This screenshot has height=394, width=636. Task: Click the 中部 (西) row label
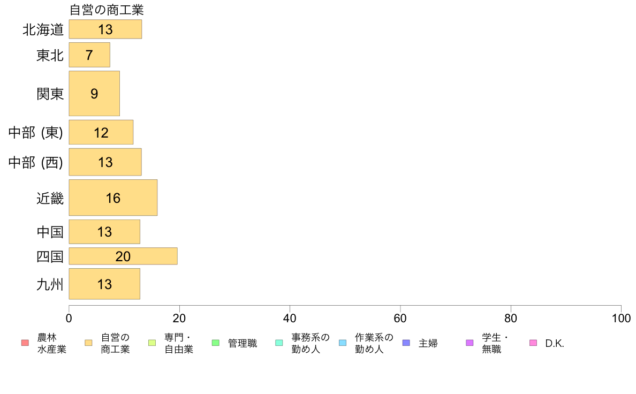[36, 162]
